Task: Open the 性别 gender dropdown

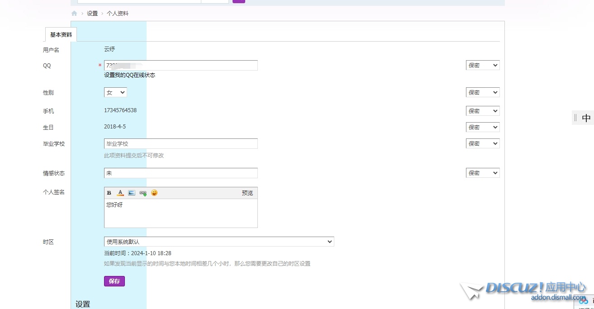Action: pos(115,93)
